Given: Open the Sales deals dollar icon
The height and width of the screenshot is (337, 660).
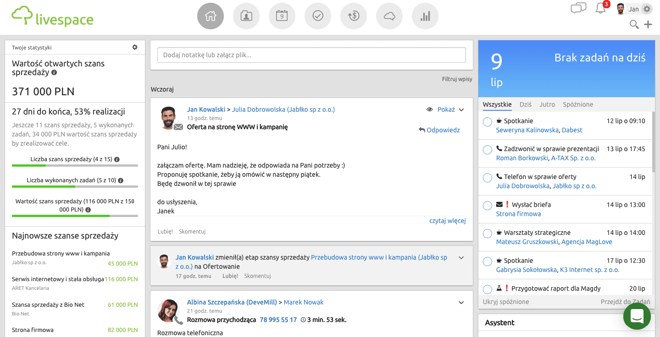Looking at the screenshot, I should point(354,16).
